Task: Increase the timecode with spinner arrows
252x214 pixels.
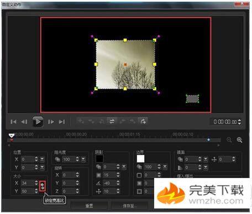Action: pos(239,121)
